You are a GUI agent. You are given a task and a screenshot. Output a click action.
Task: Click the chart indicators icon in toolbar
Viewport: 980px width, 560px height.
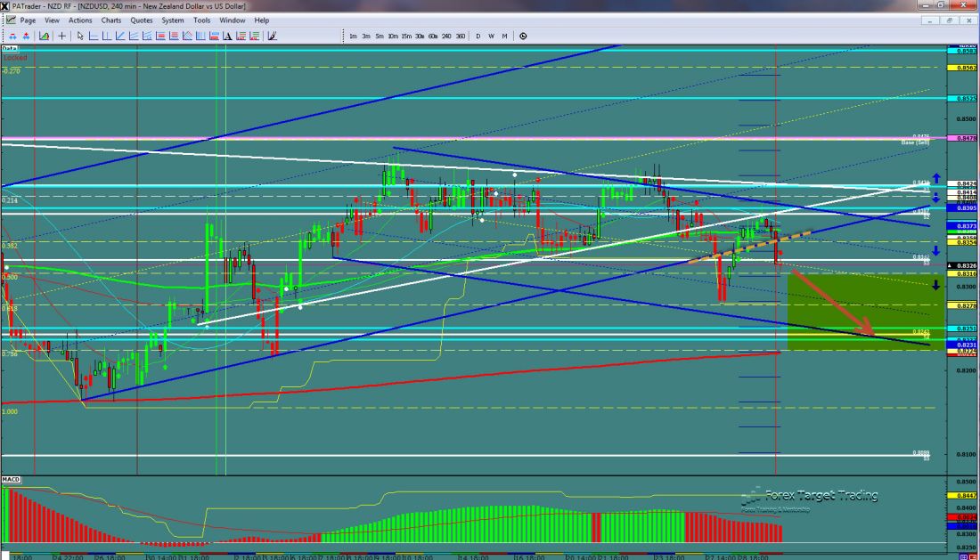(x=43, y=37)
